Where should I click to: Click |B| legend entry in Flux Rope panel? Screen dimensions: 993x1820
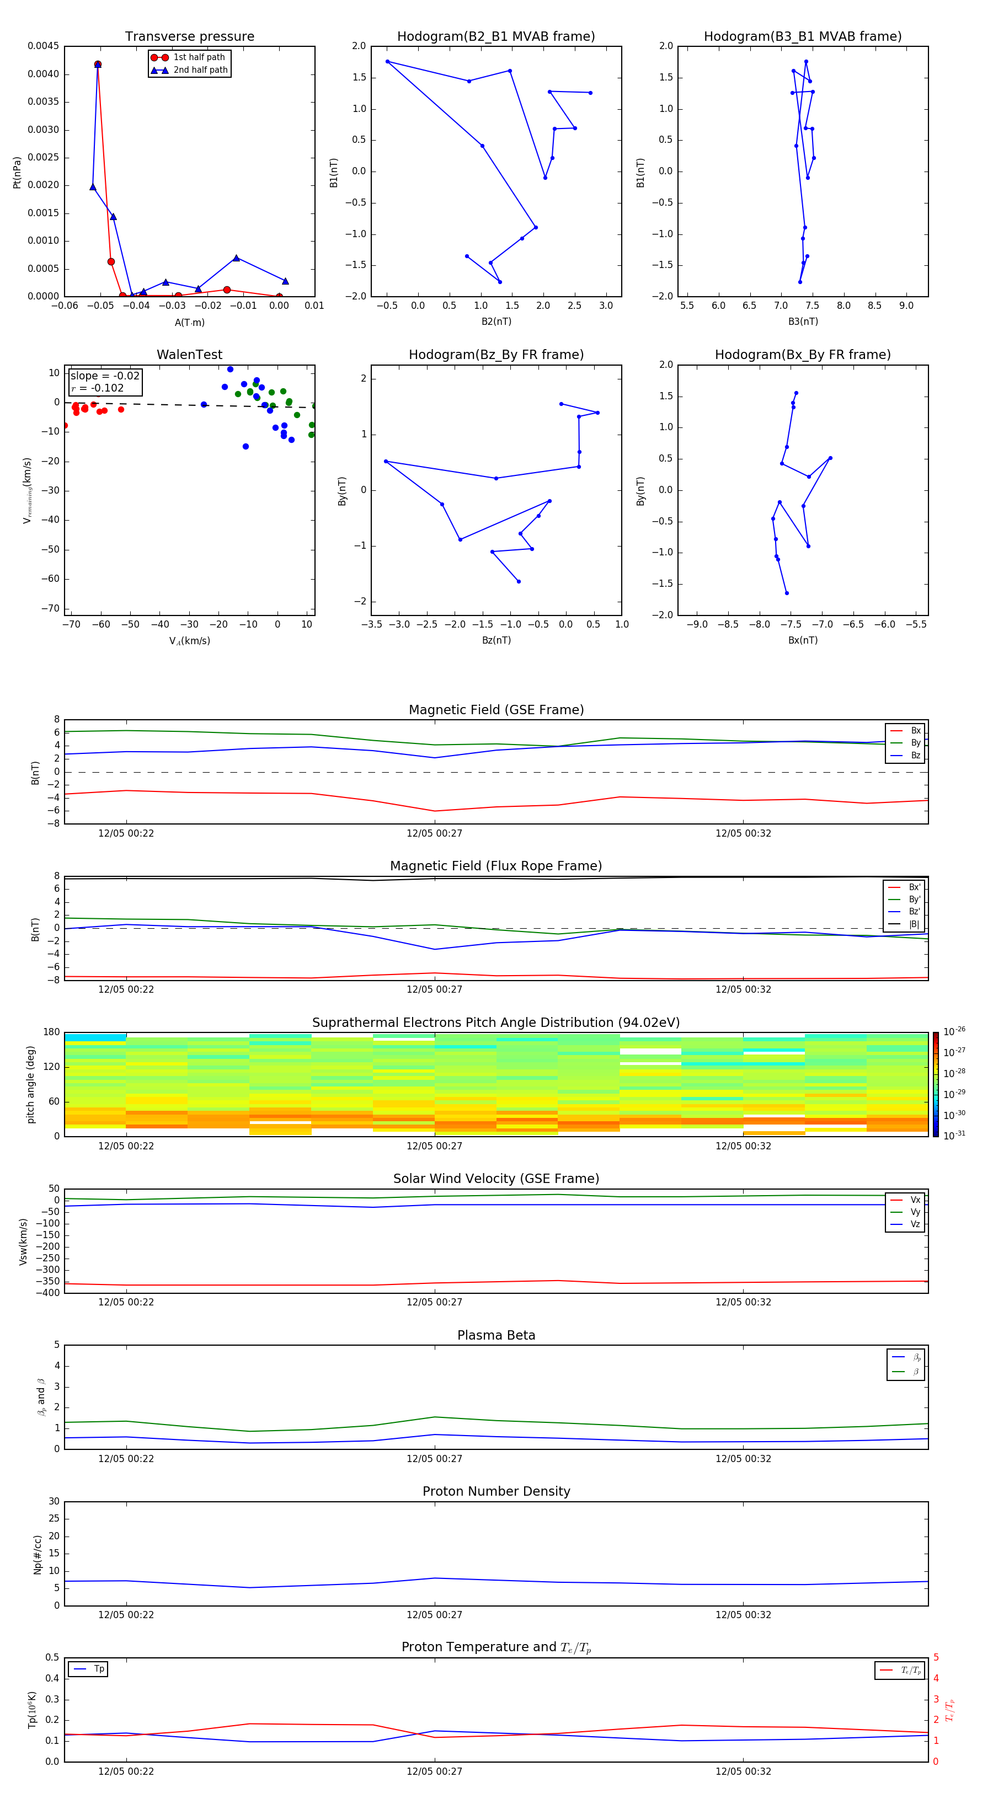pos(905,924)
